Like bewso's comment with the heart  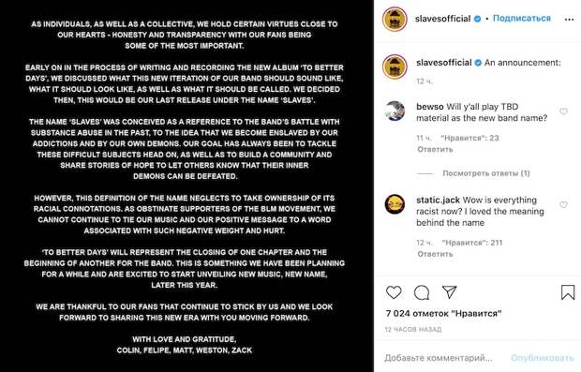coord(563,112)
